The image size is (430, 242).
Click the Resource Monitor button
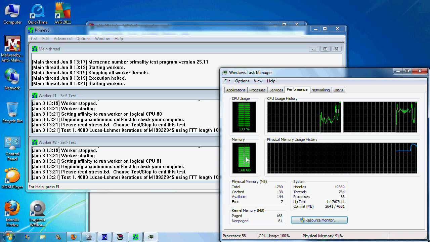pyautogui.click(x=319, y=220)
